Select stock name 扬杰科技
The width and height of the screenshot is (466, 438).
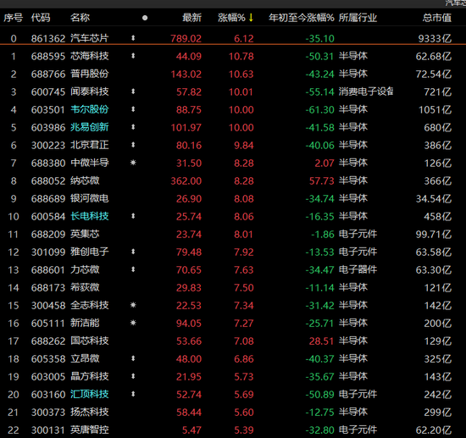pos(90,412)
